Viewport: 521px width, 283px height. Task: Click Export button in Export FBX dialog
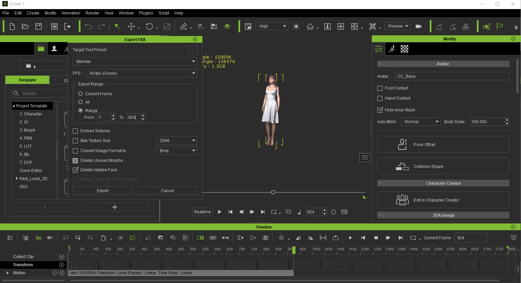coord(103,190)
